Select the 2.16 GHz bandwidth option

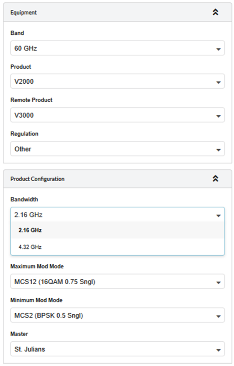pyautogui.click(x=30, y=230)
